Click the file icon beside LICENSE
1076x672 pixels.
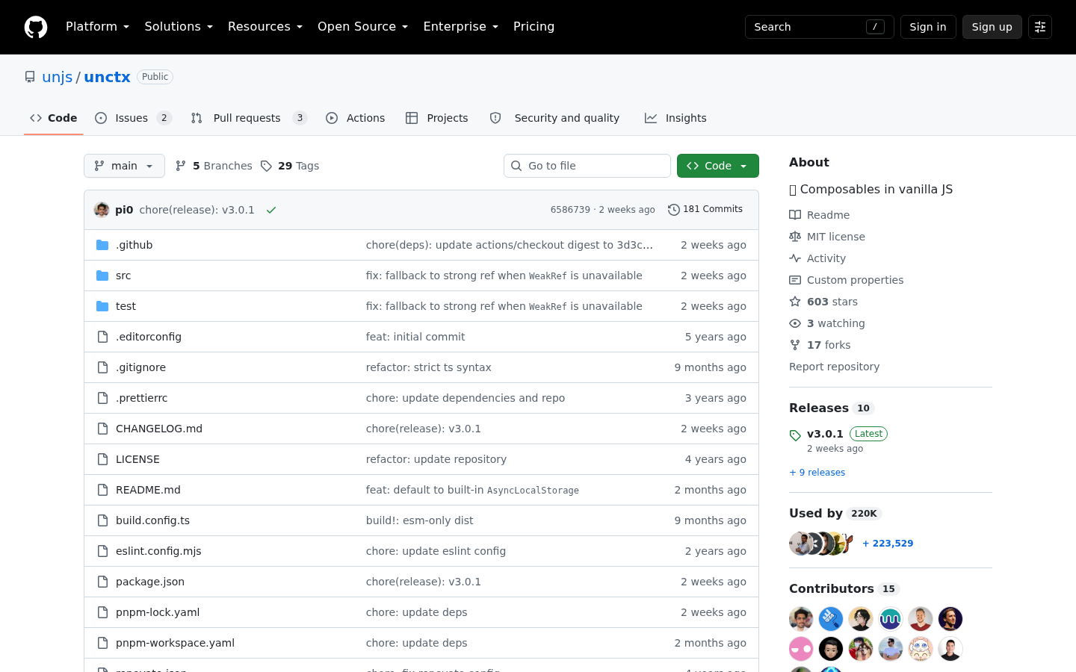tap(102, 459)
